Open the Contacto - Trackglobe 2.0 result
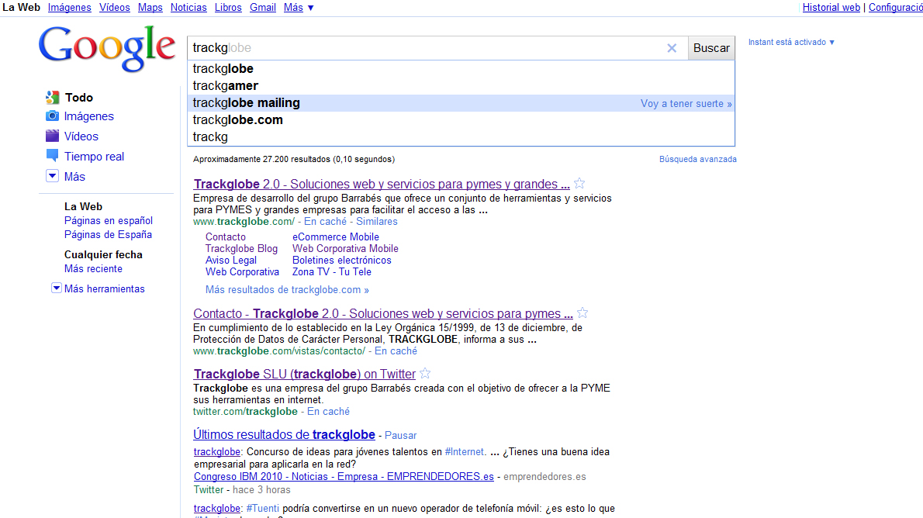The width and height of the screenshot is (923, 518). pyautogui.click(x=382, y=314)
